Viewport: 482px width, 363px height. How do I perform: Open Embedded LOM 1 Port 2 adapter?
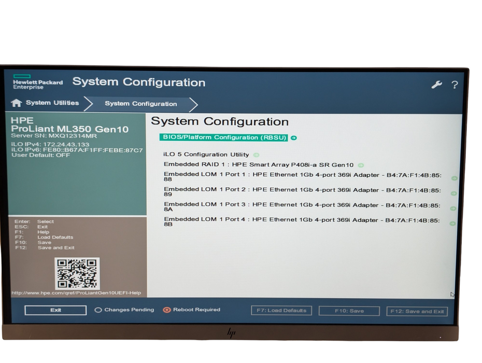point(302,192)
